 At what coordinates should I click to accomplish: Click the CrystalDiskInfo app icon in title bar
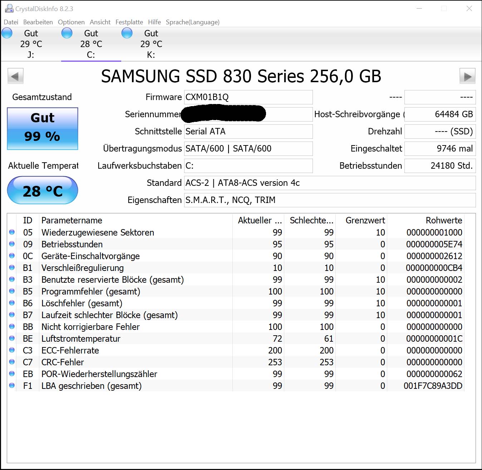[x=9, y=8]
